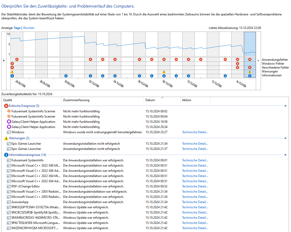291x232 pixels.
Task: Open Technische Details for Epic Games Launcher 21:34
Action: tap(195, 144)
